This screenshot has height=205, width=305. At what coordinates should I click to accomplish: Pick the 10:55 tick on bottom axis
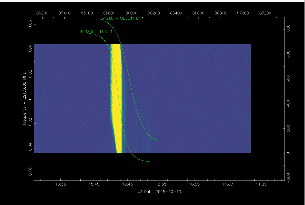tap(194, 184)
